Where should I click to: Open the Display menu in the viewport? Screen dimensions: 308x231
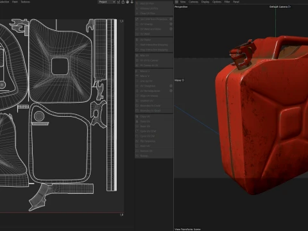click(x=205, y=2)
